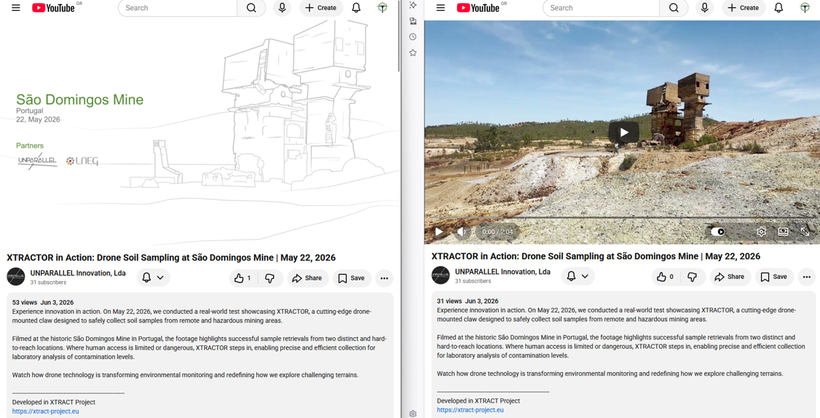Click the video progress bar in the right player
The width and height of the screenshot is (820, 418).
click(x=622, y=218)
